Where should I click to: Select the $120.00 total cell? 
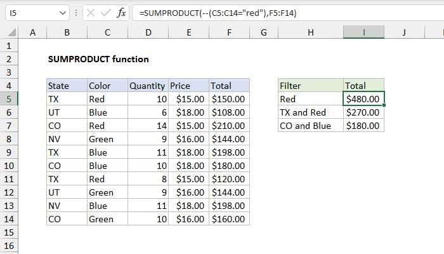coord(229,179)
